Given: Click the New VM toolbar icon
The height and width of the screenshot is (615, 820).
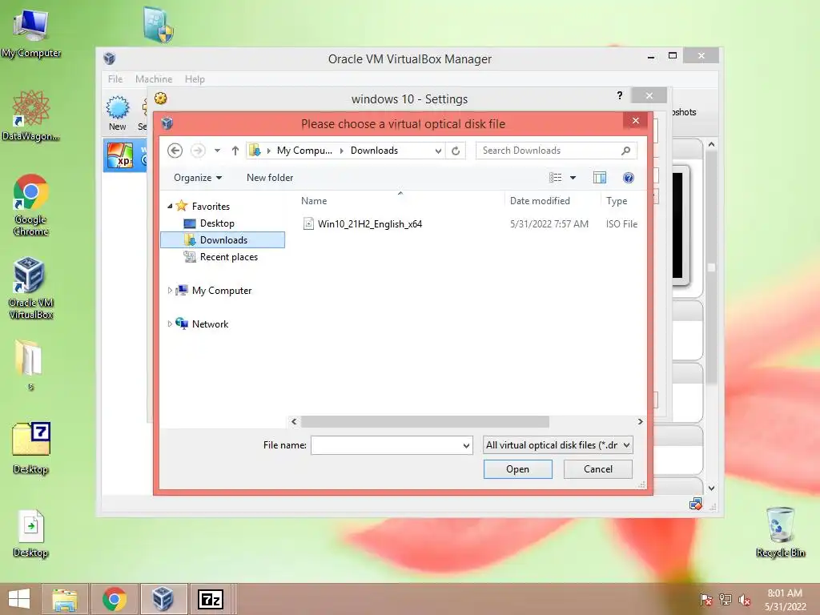Looking at the screenshot, I should 117,113.
